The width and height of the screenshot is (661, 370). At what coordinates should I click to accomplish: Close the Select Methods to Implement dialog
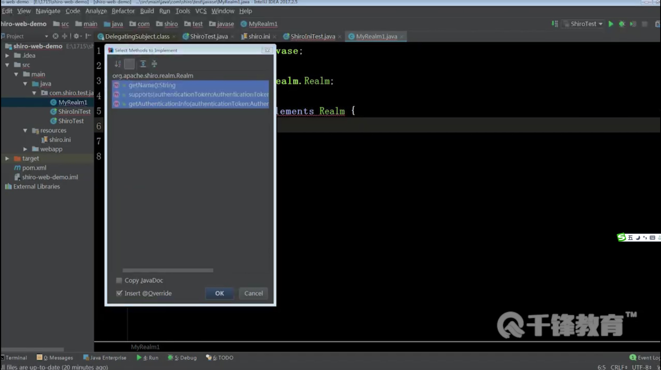point(267,50)
